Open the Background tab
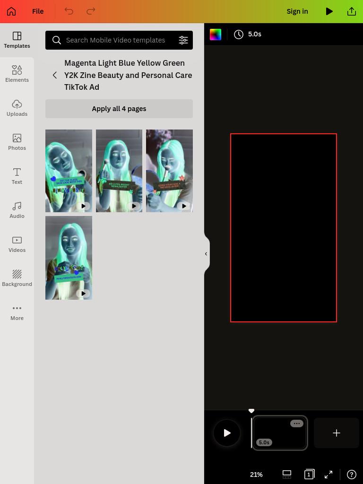363x484 pixels. coord(17,278)
